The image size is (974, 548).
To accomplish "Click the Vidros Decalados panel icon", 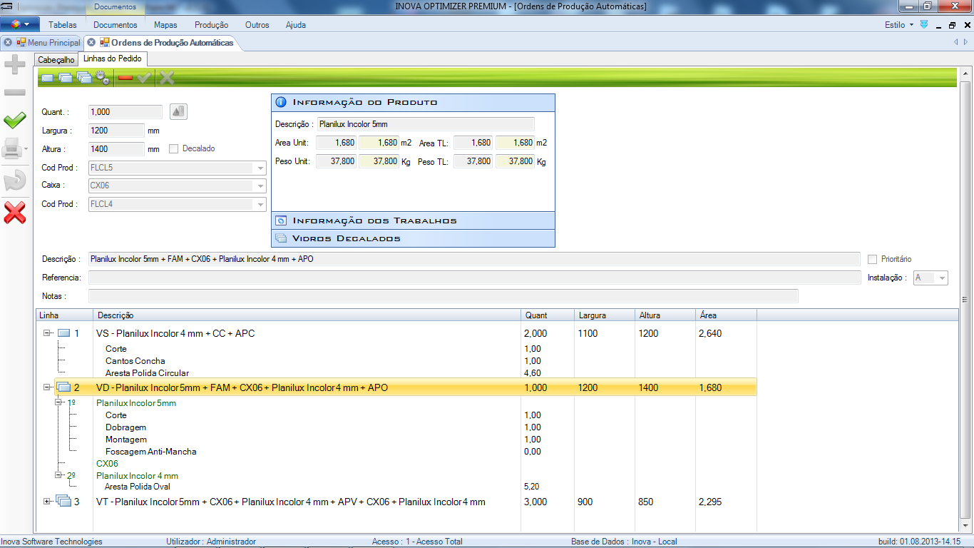I will click(281, 238).
